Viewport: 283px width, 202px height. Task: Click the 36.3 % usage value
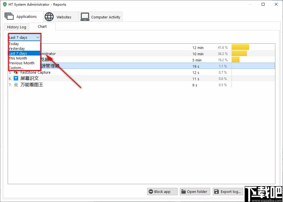point(223,54)
